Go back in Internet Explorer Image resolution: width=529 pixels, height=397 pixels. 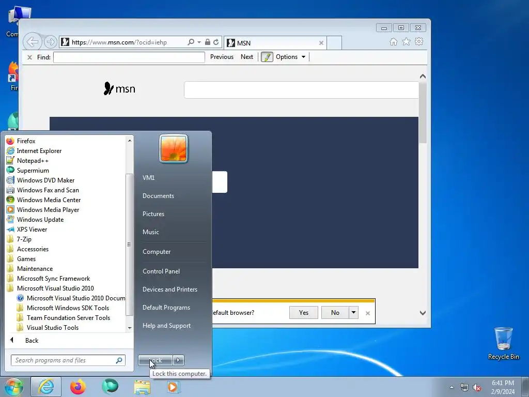33,42
